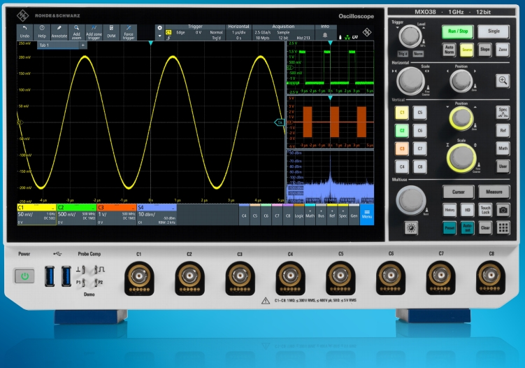Open the Acquisition settings panel
The height and width of the screenshot is (368, 525).
coord(283,32)
